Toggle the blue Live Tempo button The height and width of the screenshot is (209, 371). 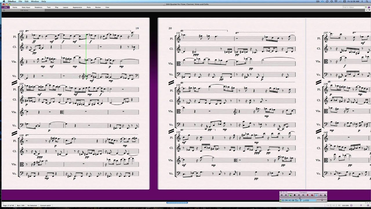click(x=316, y=195)
